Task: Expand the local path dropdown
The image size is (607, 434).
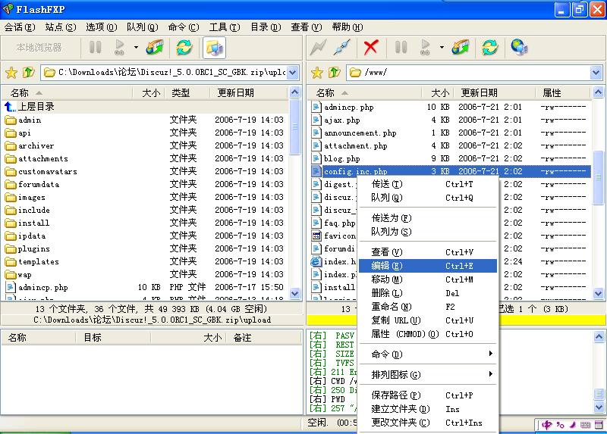Action: click(x=293, y=72)
